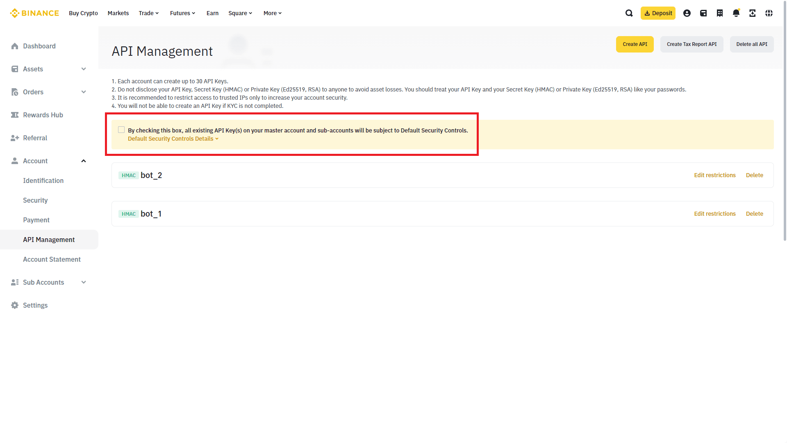The image size is (787, 443).
Task: Select Payment in the sidebar
Action: (x=36, y=220)
